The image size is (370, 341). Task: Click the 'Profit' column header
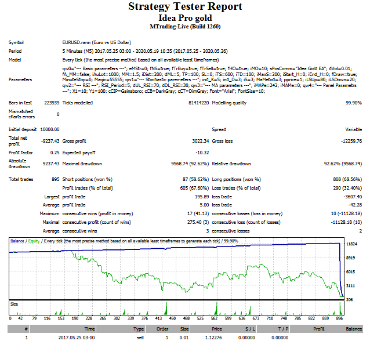point(319,329)
